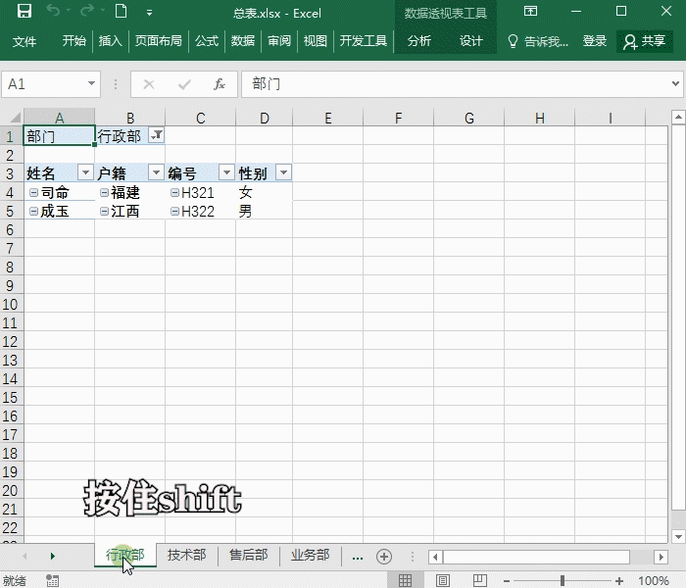Click the 共享 share button
Screen dimensions: 686x588
[x=645, y=41]
